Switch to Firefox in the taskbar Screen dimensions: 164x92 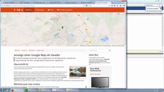[17, 90]
